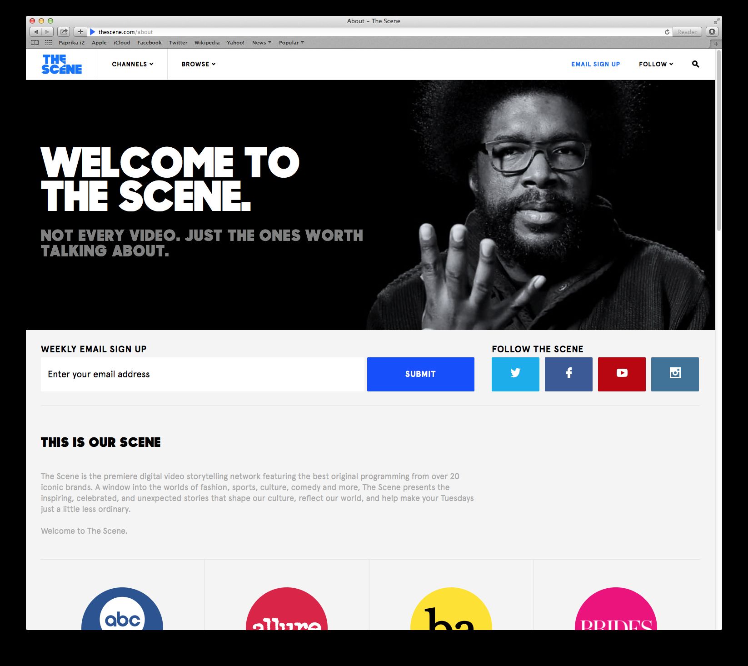
Task: Click the Reader button in address bar
Action: tap(687, 32)
